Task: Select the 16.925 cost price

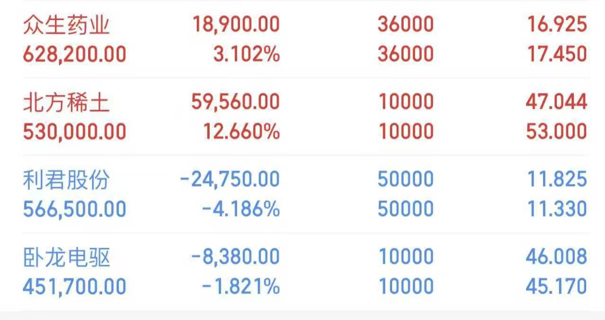Action: tap(556, 25)
